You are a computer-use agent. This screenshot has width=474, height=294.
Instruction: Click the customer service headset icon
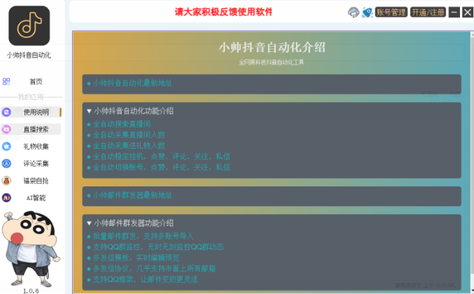(x=353, y=13)
